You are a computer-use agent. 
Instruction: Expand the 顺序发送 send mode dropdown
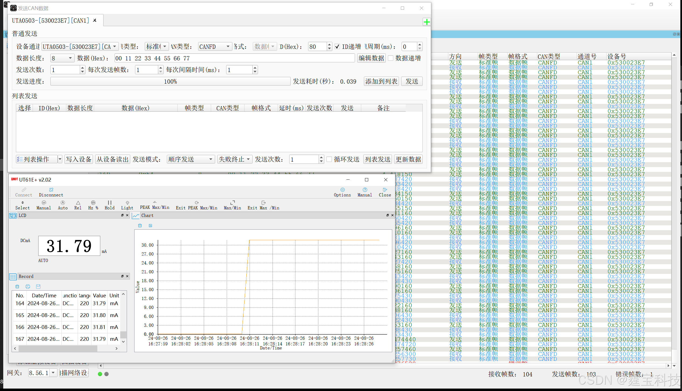click(x=191, y=159)
